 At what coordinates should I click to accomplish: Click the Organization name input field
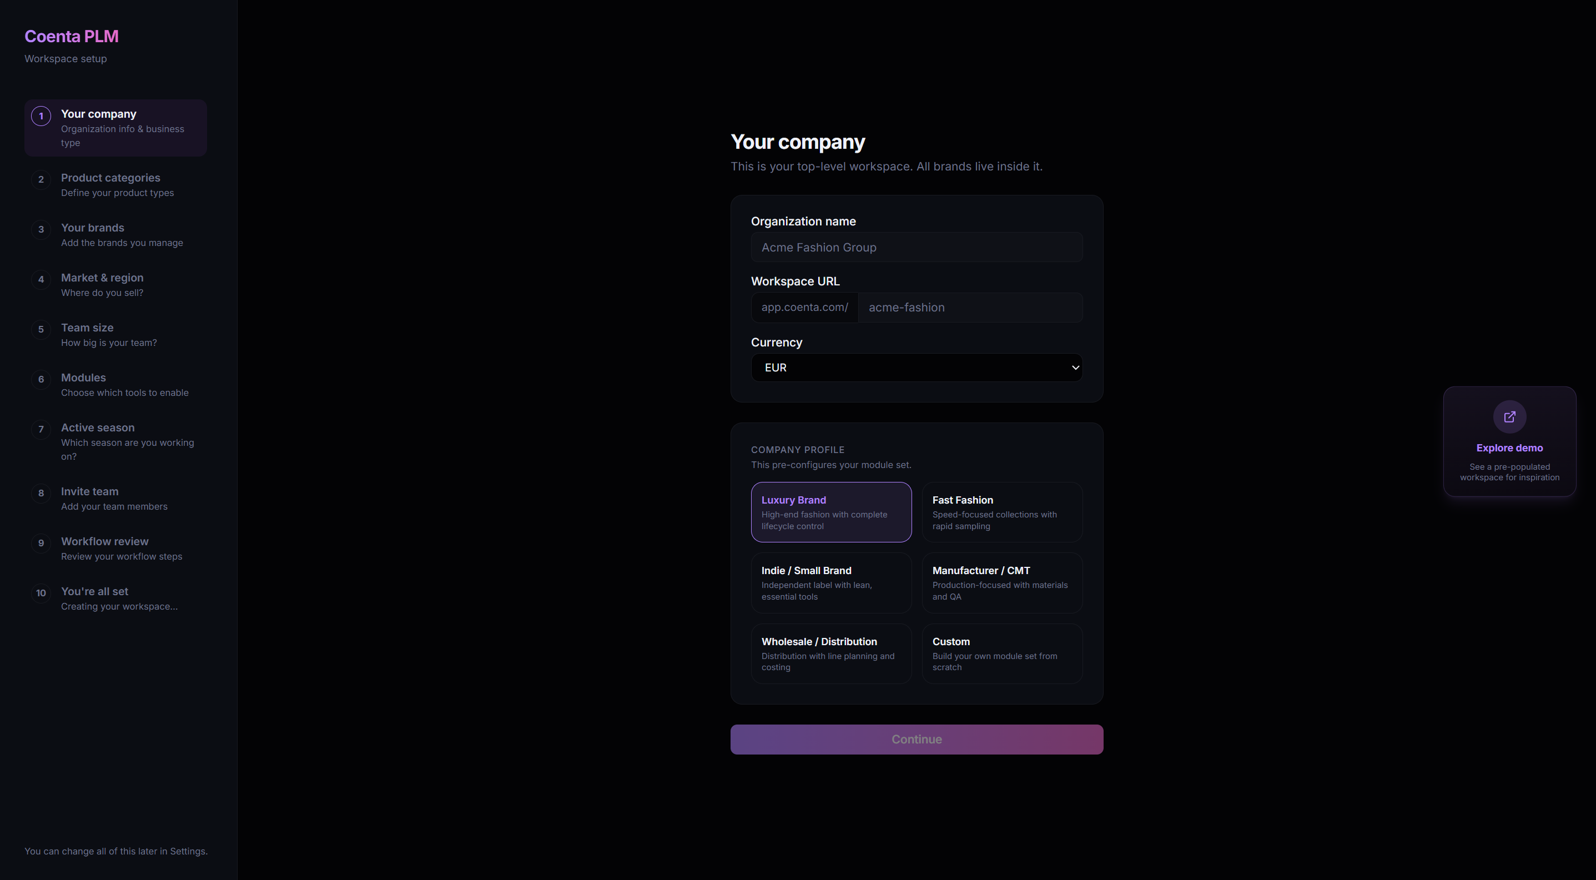point(917,247)
